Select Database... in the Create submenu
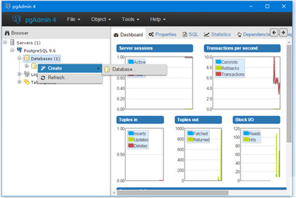Screen dimensions: 296x198 coord(135,69)
